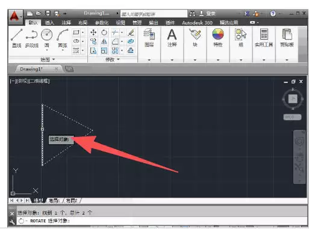The width and height of the screenshot is (309, 229).
Task: Expand the Trim tool dropdown arrow
Action: (122, 32)
